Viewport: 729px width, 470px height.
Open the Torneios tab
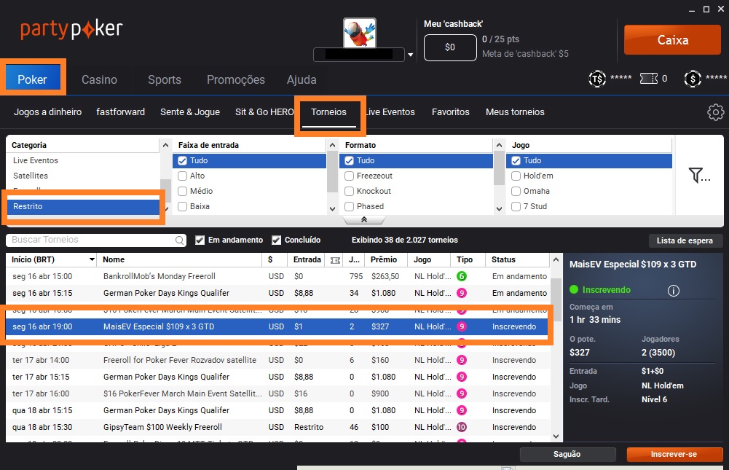328,112
